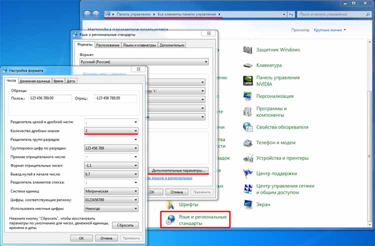Screen dimensions: 375x246
Task: Open Программы и компоненты icon
Action: pos(247,111)
